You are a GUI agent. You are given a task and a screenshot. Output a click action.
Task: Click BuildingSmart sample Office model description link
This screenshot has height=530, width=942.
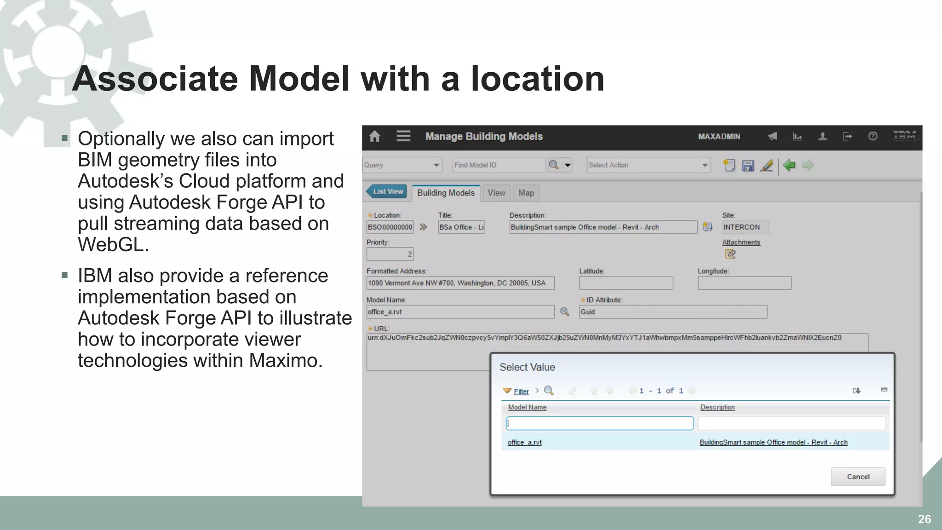click(x=774, y=442)
